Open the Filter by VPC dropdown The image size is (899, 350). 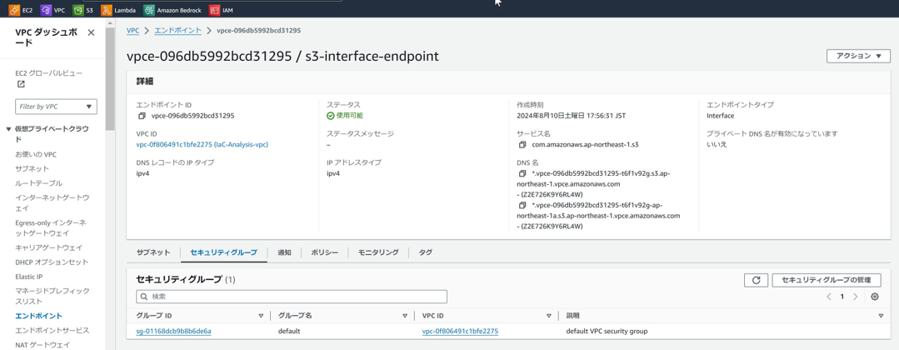56,107
